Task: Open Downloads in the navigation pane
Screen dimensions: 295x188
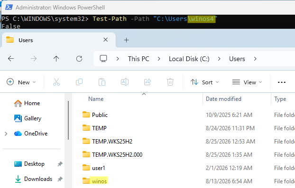Action: pos(33,179)
